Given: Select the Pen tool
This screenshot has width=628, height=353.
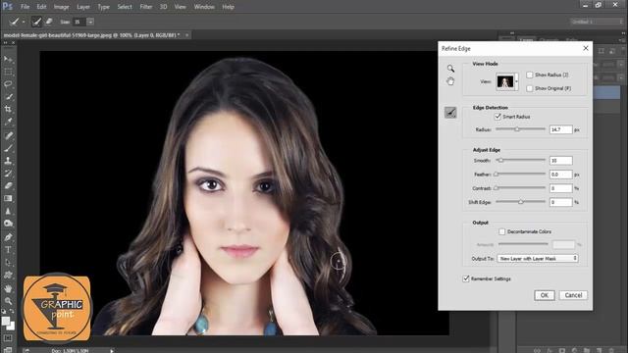Looking at the screenshot, I should 8,237.
